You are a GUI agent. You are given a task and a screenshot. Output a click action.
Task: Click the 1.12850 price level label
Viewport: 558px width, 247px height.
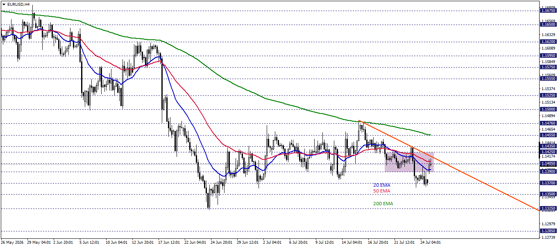[x=549, y=231]
